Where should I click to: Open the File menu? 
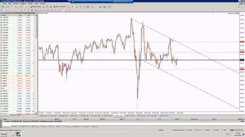[x=5, y=3]
